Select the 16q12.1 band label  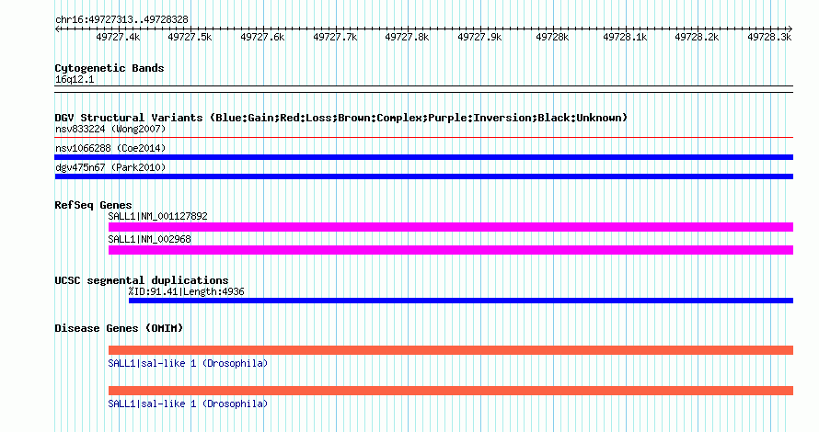pyautogui.click(x=75, y=79)
